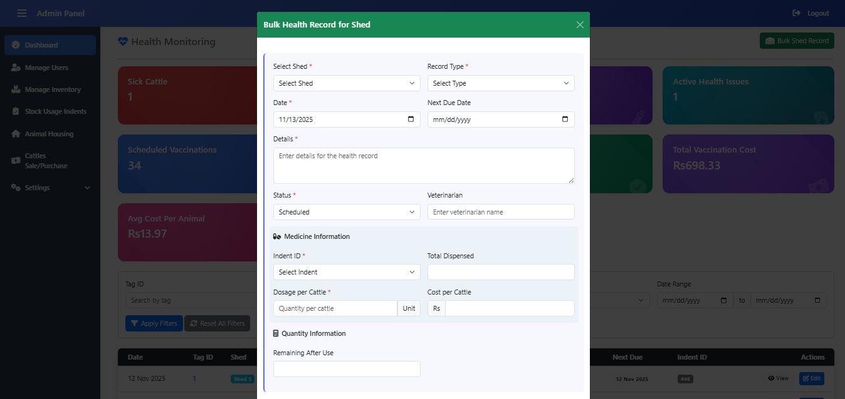Close the Bulk Health Record dialog
Viewport: 845px width, 399px height.
coord(580,25)
